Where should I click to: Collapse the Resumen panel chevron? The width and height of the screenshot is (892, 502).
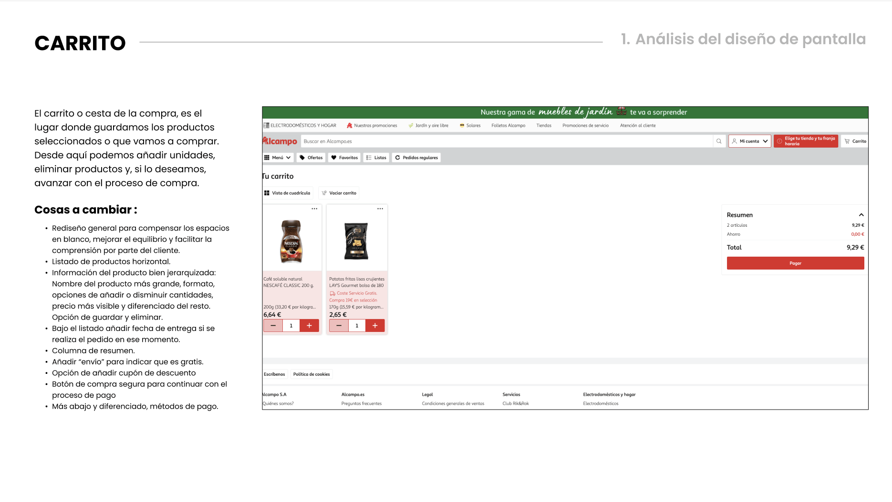[x=861, y=215]
